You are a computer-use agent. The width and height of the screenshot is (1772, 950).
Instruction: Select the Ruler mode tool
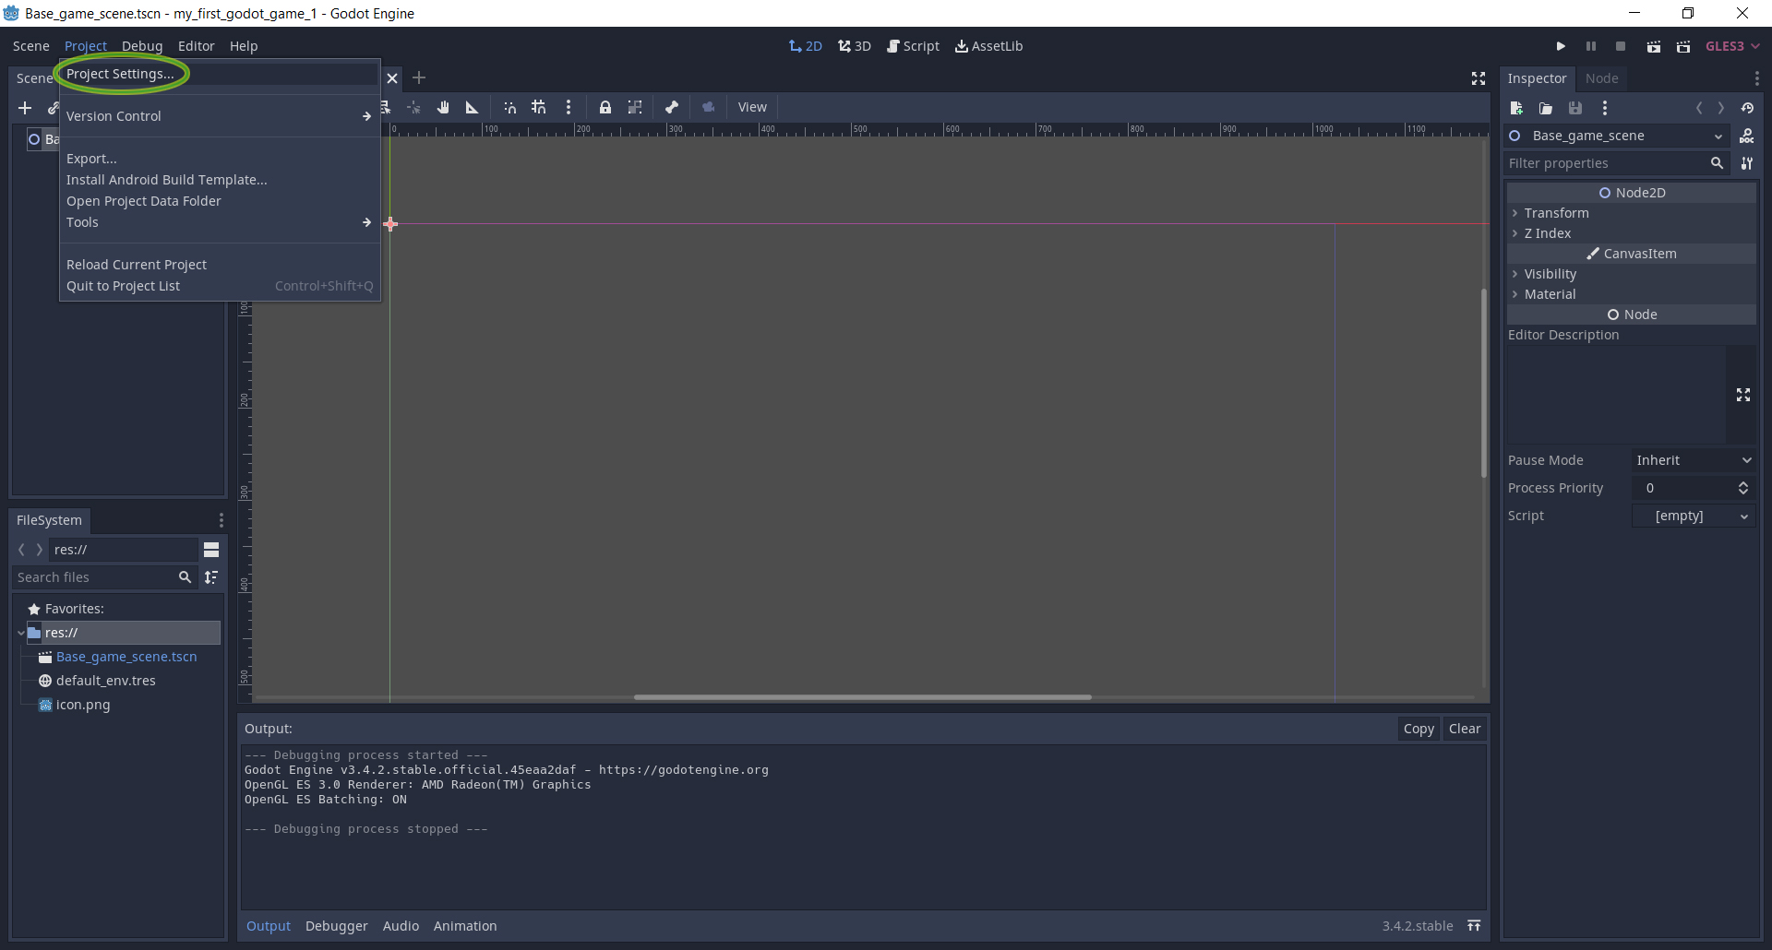tap(472, 107)
